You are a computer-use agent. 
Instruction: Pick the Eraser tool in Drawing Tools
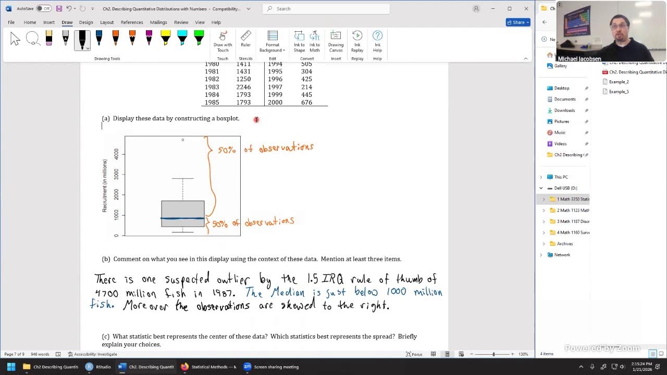49,39
